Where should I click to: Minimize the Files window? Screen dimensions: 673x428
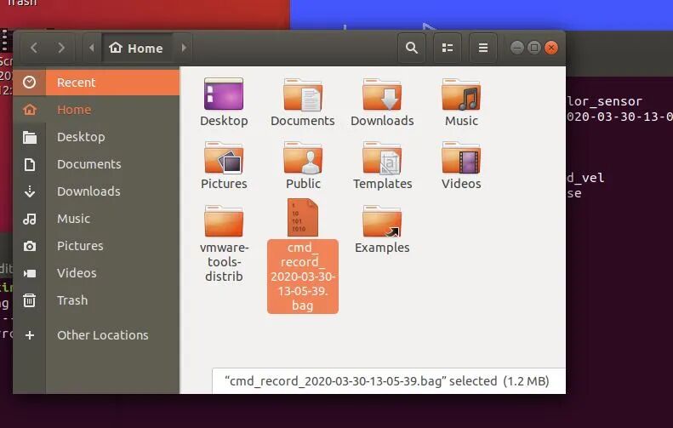tap(516, 48)
